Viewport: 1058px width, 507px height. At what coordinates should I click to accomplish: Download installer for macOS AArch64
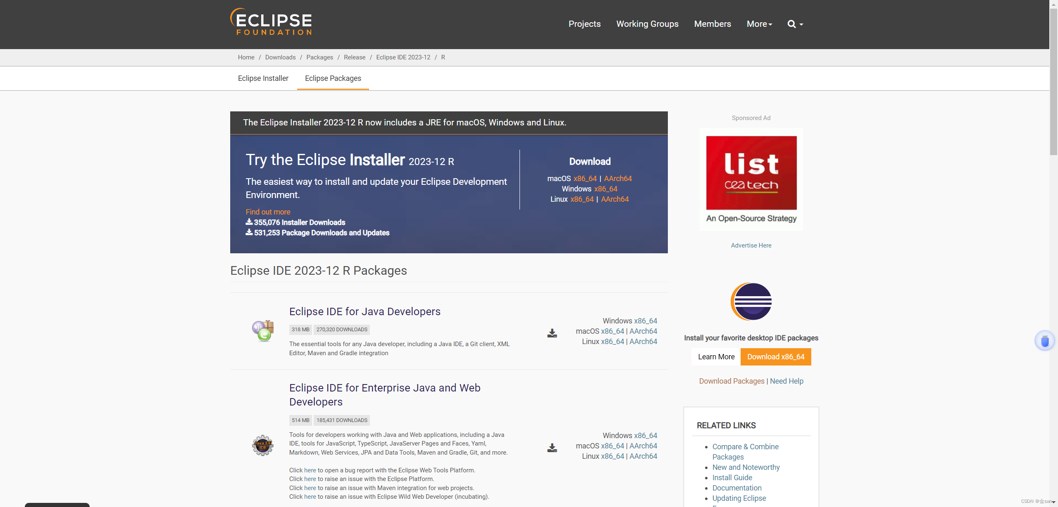pyautogui.click(x=618, y=179)
